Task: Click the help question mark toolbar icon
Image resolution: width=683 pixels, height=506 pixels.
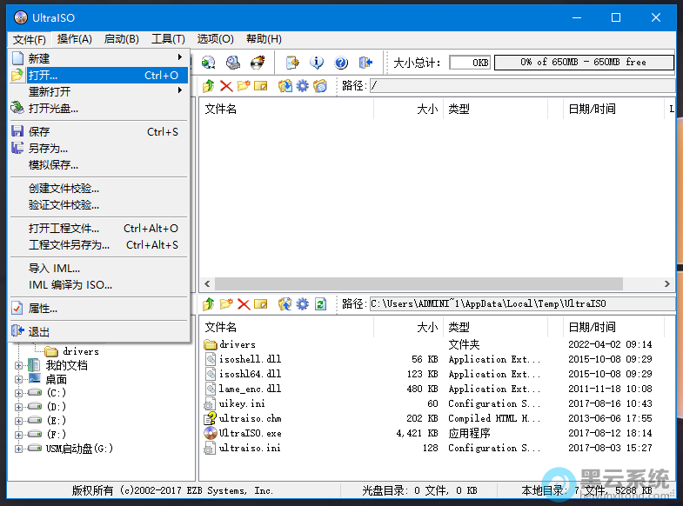Action: [341, 63]
